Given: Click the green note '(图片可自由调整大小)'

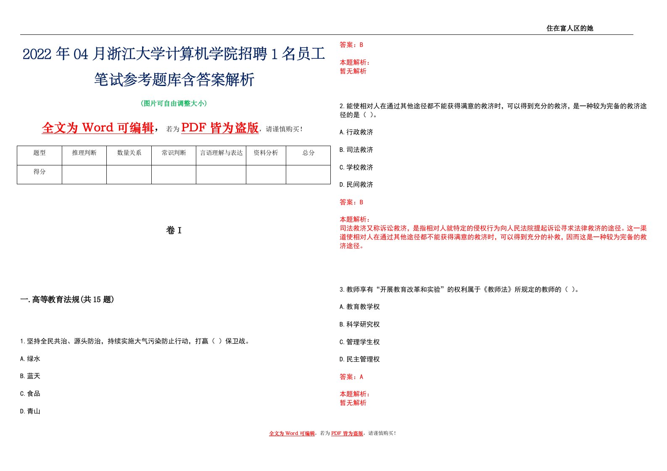Looking at the screenshot, I should click(174, 103).
